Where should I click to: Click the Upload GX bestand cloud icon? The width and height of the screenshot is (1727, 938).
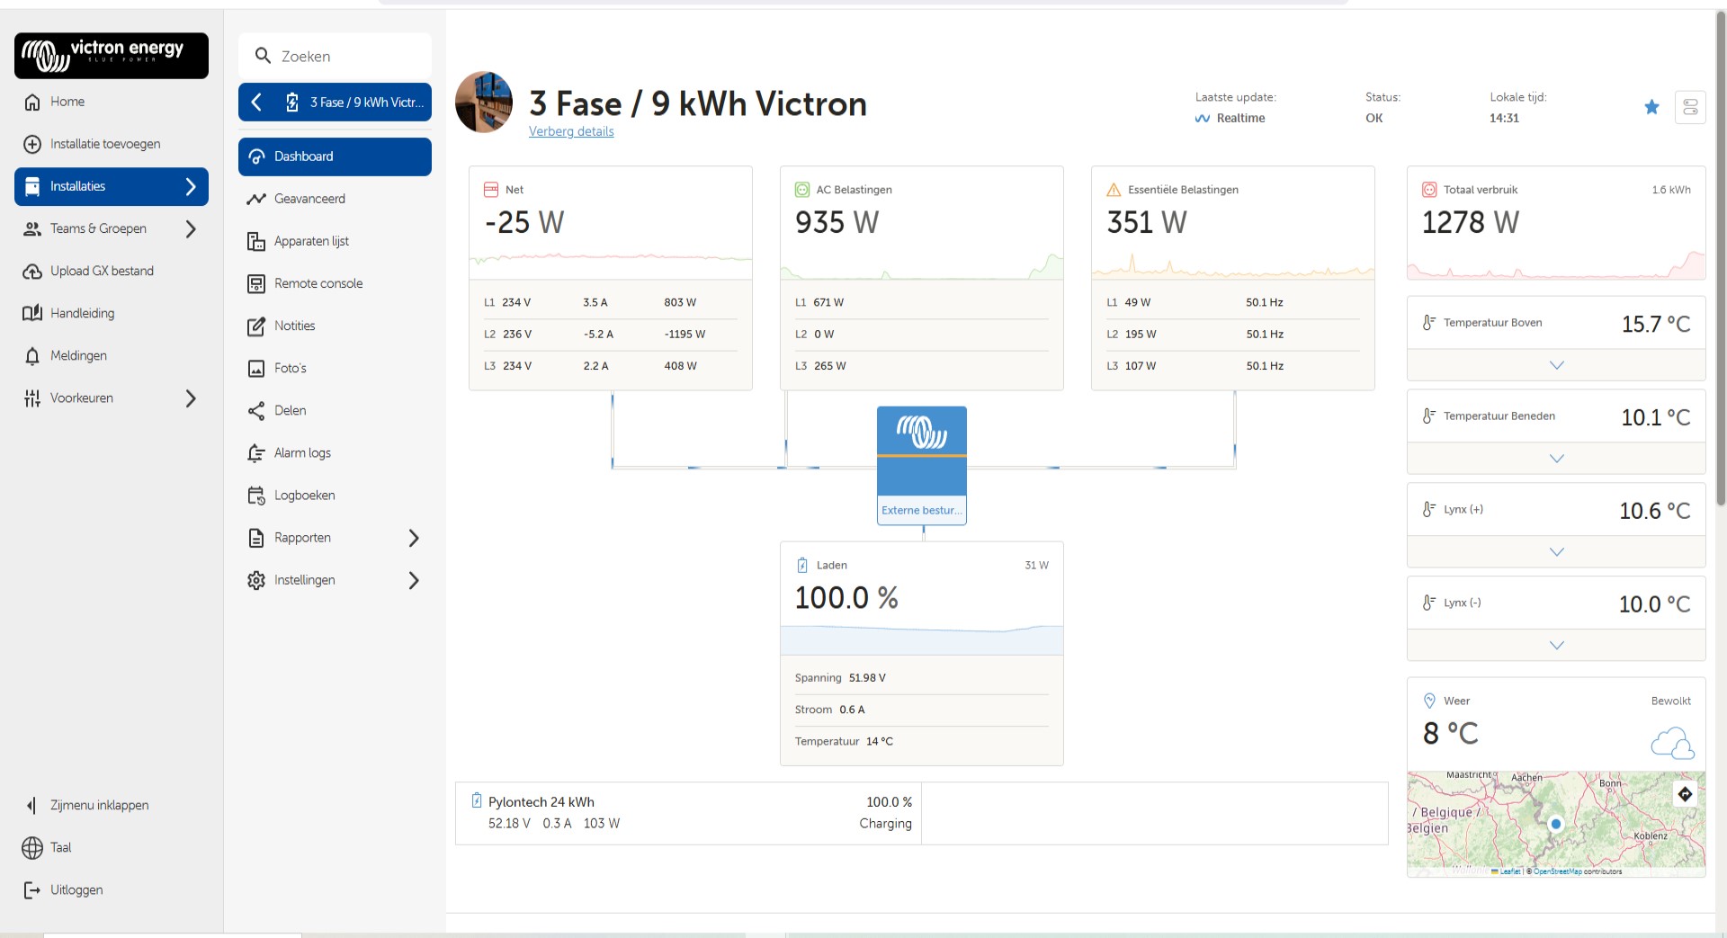(32, 272)
